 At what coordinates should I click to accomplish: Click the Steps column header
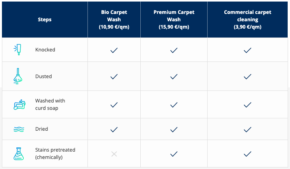(x=45, y=19)
